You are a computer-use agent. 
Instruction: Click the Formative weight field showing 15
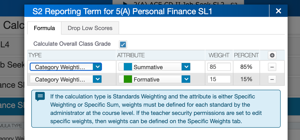click(219, 79)
